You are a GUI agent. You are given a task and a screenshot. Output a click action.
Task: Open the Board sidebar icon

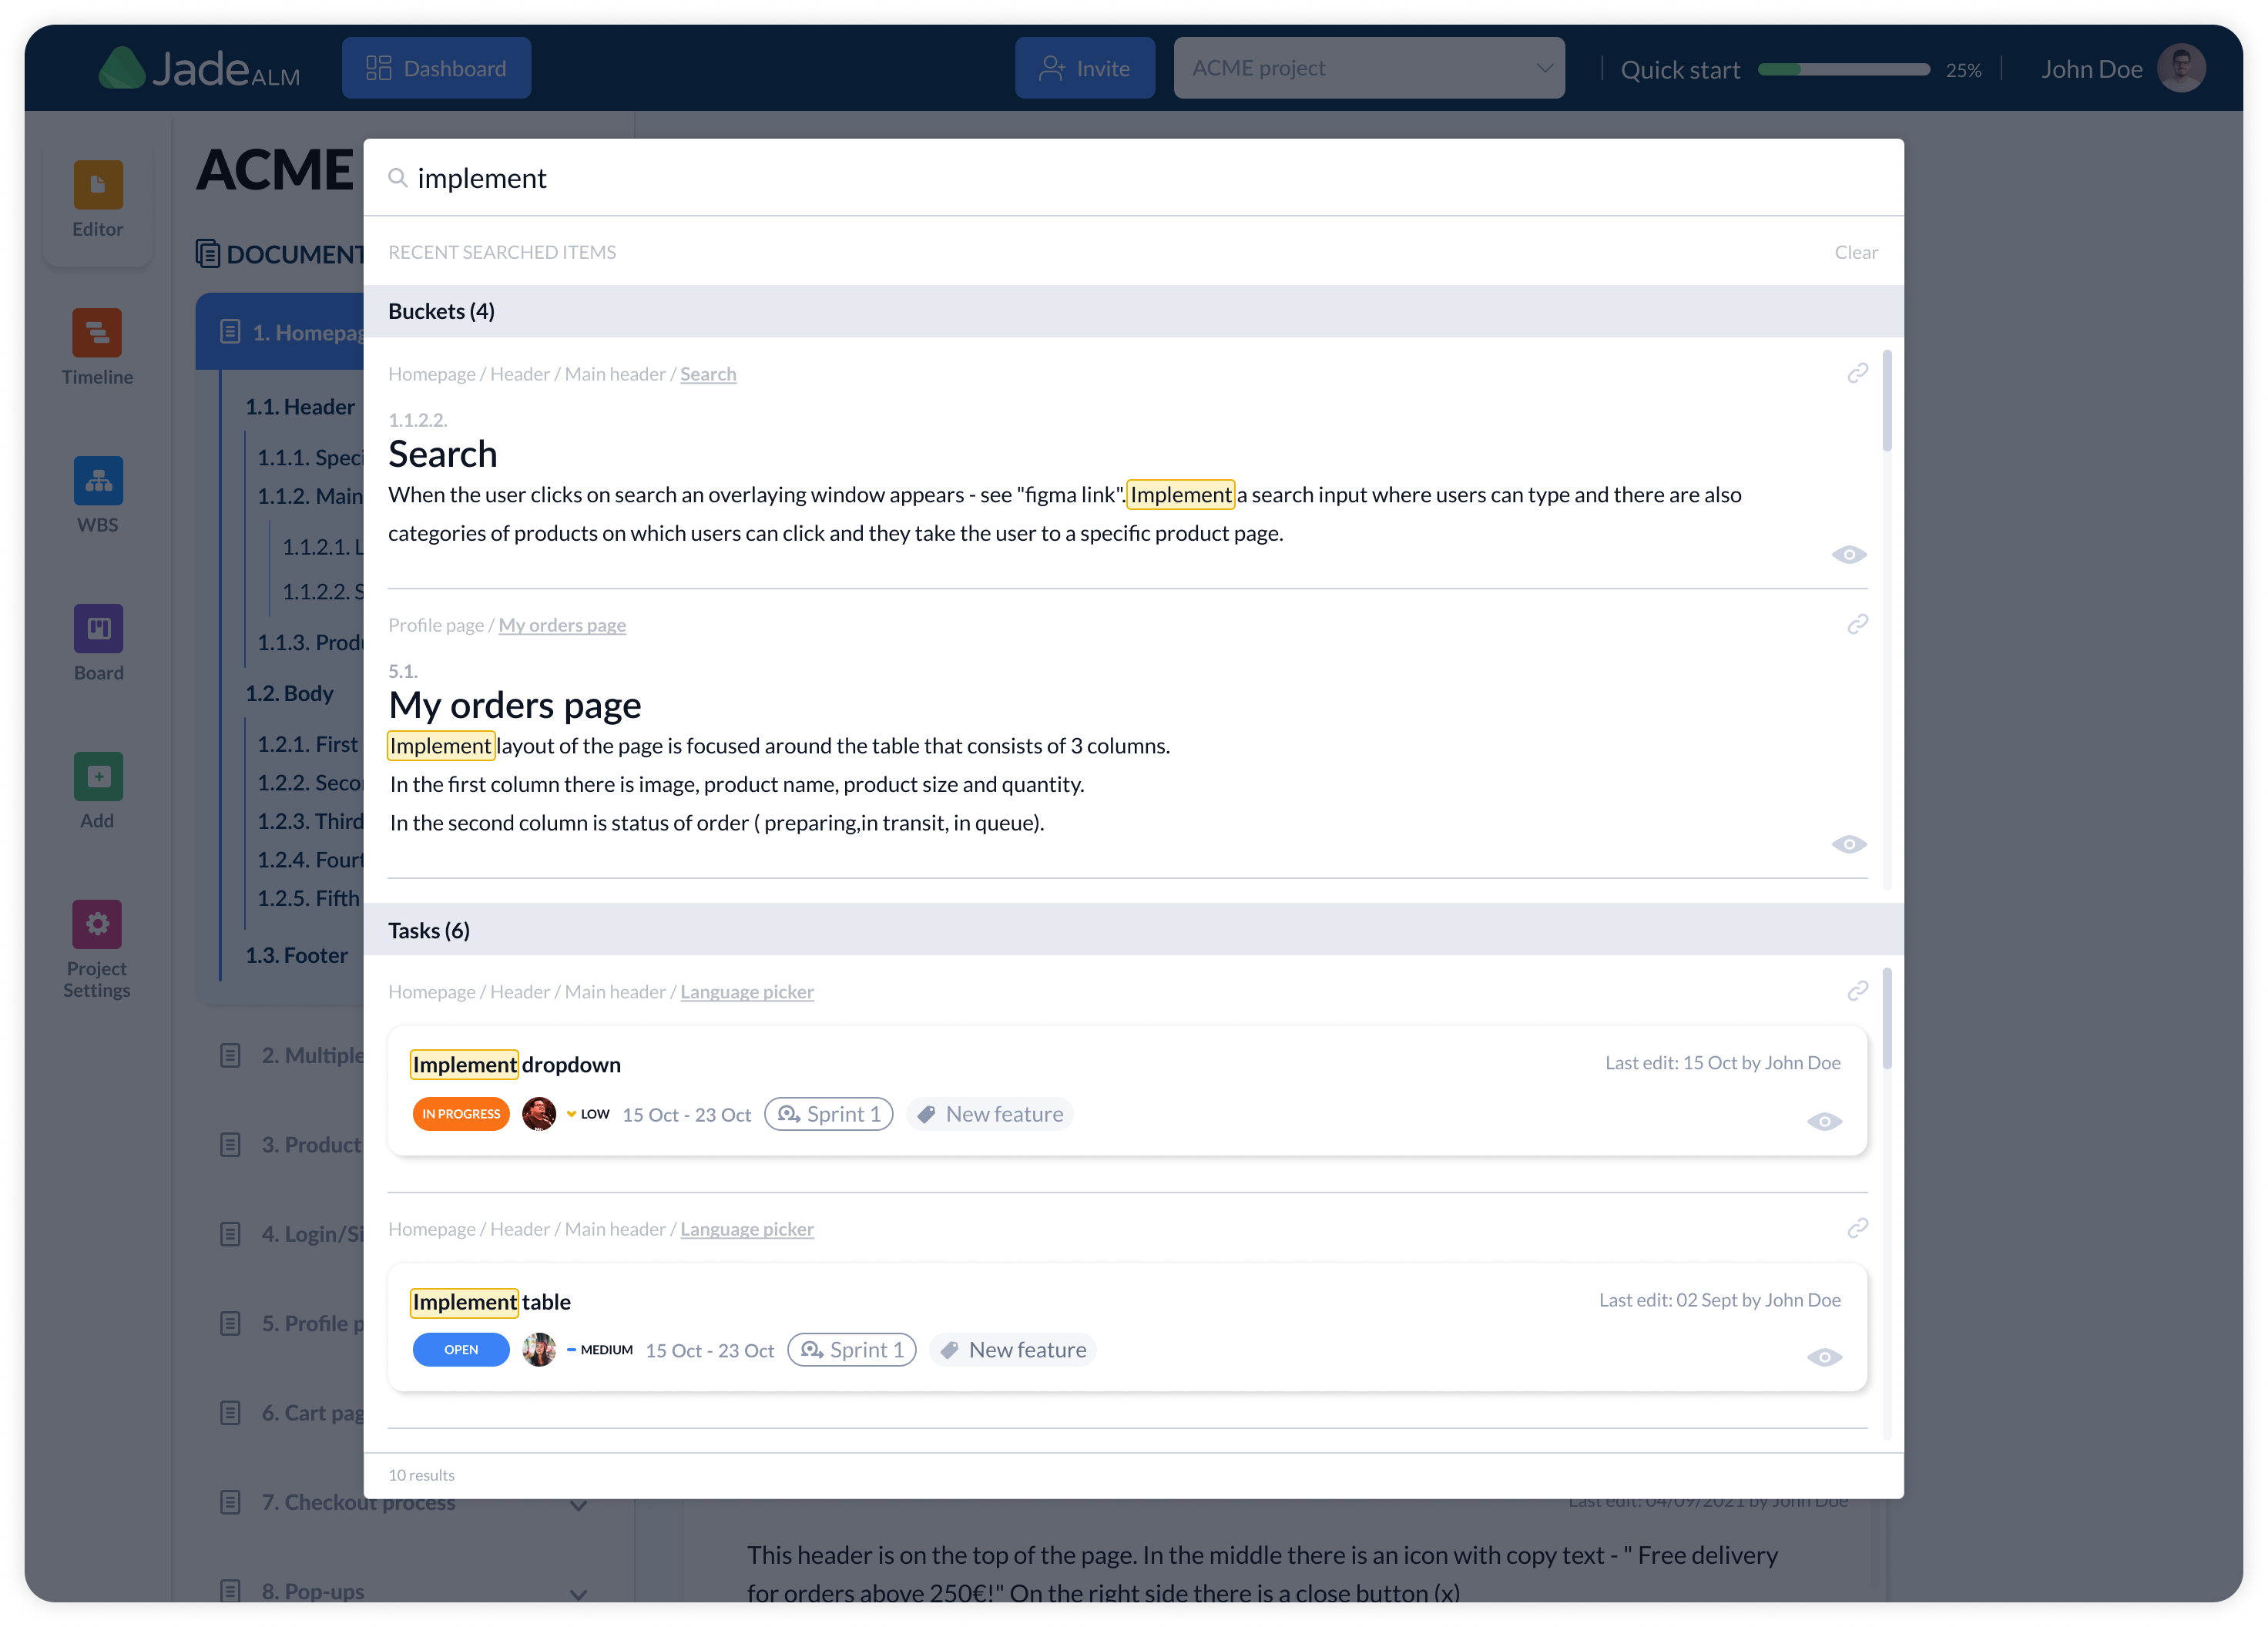(98, 628)
